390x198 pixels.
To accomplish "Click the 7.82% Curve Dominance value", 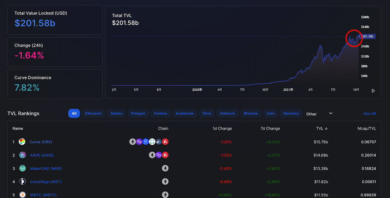I will pos(27,88).
